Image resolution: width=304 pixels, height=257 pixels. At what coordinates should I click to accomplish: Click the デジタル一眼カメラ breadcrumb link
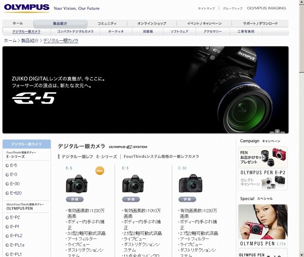pyautogui.click(x=61, y=40)
